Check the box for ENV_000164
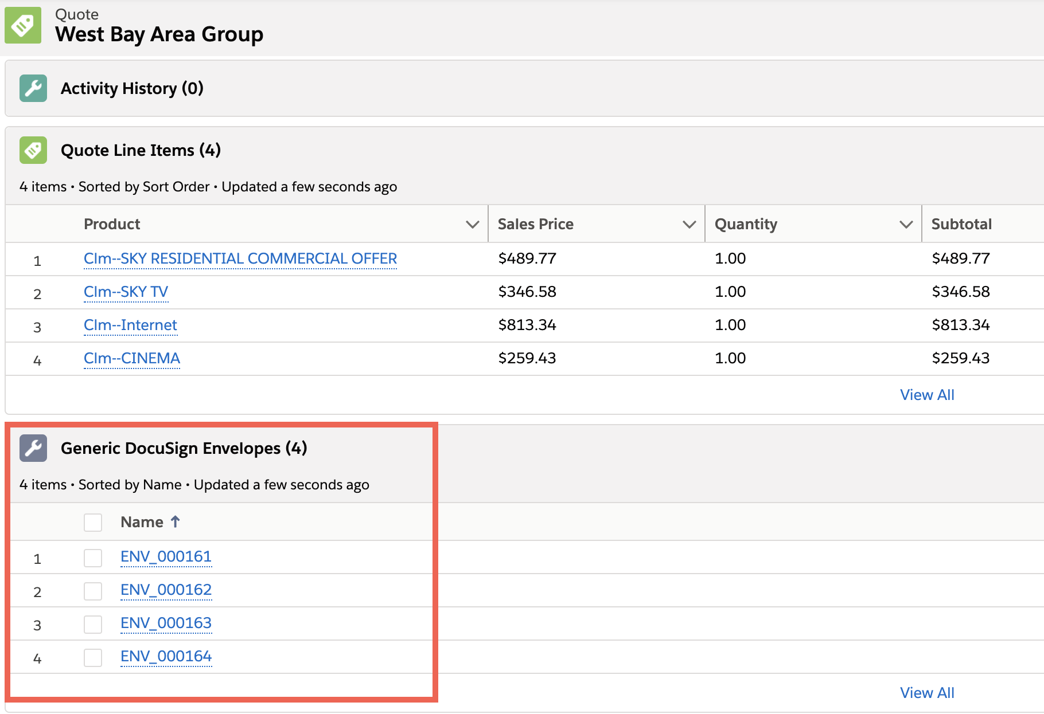The image size is (1044, 714). tap(93, 657)
